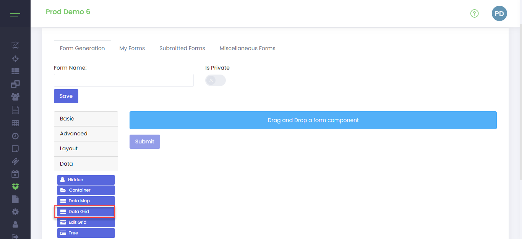
Task: Open the settings gear sidebar icon
Action: coord(15,212)
